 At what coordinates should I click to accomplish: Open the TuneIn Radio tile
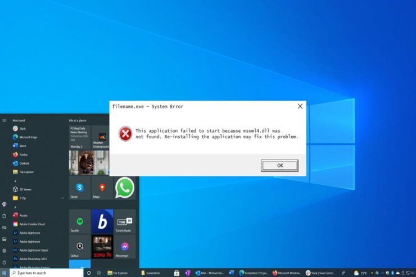coord(125,221)
